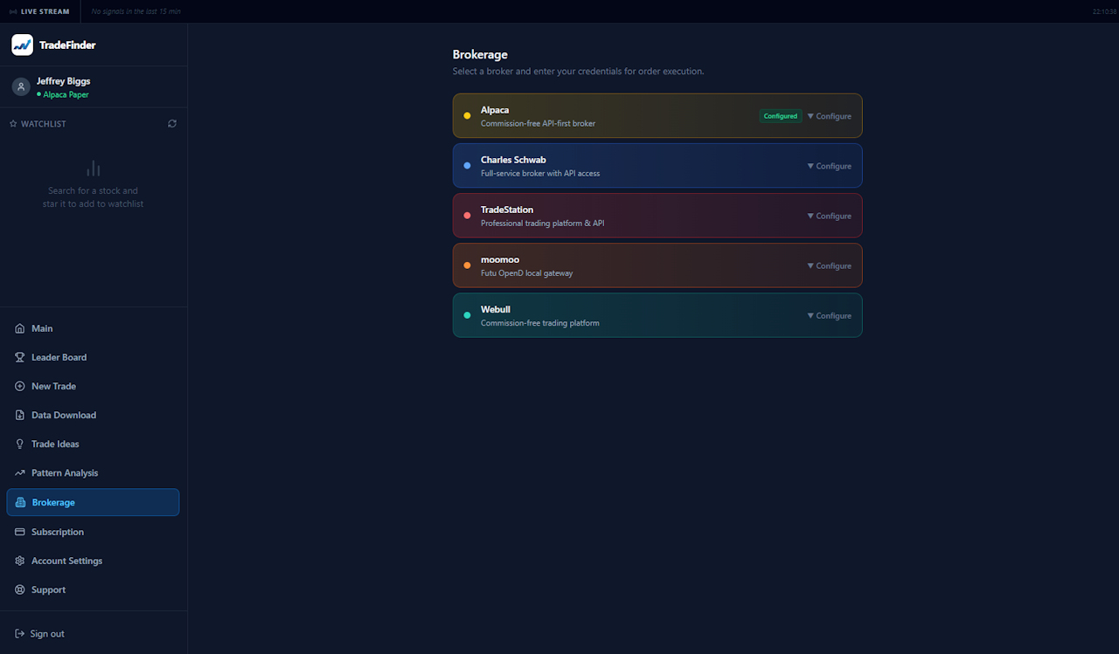Click 'Professional trading platform & API' description
Screen dimensions: 1119x654
(542, 224)
